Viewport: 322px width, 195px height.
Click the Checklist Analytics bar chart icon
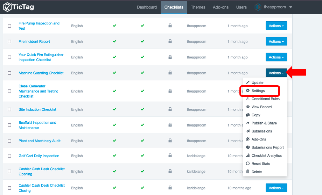point(248,156)
